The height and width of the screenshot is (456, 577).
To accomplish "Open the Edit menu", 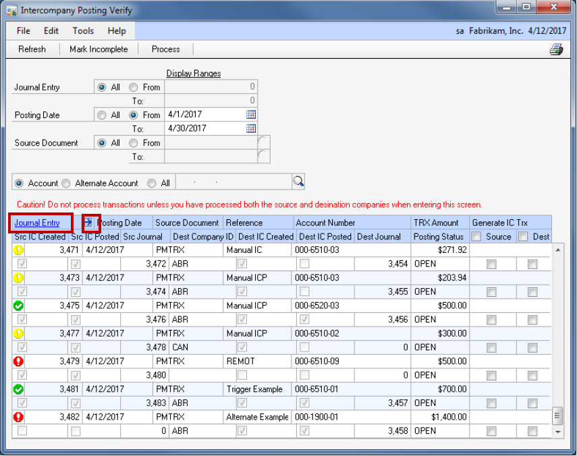I will pos(51,31).
